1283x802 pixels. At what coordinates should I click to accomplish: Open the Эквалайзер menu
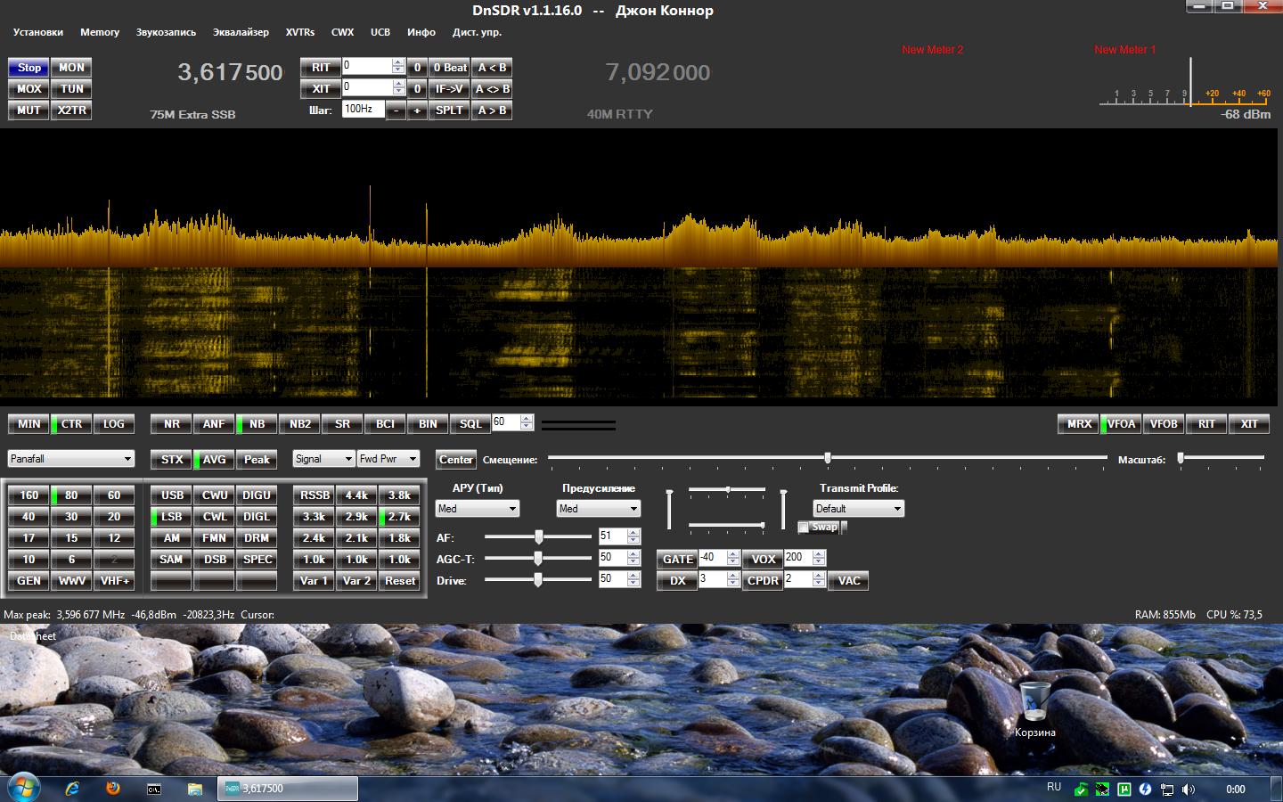[241, 32]
